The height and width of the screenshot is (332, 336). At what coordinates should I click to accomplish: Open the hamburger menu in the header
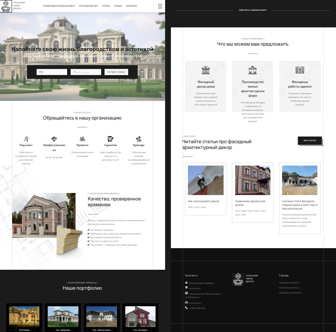160,6
